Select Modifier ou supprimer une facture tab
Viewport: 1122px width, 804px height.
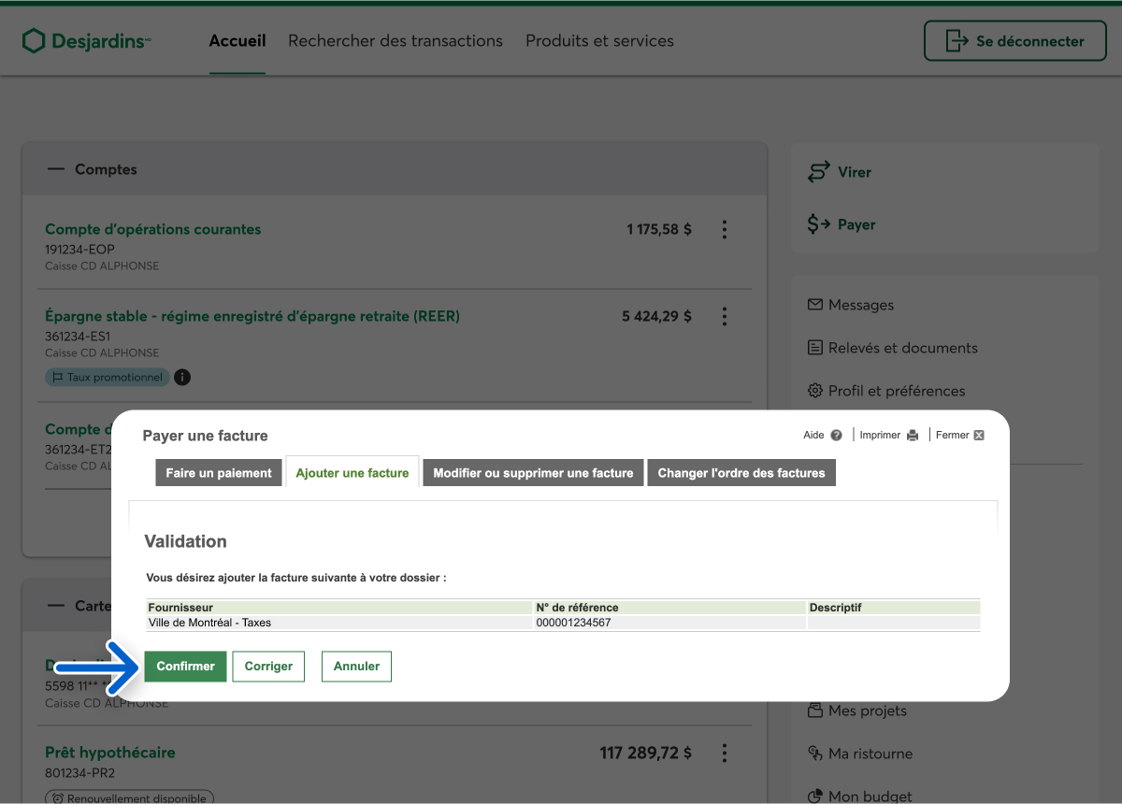(533, 473)
